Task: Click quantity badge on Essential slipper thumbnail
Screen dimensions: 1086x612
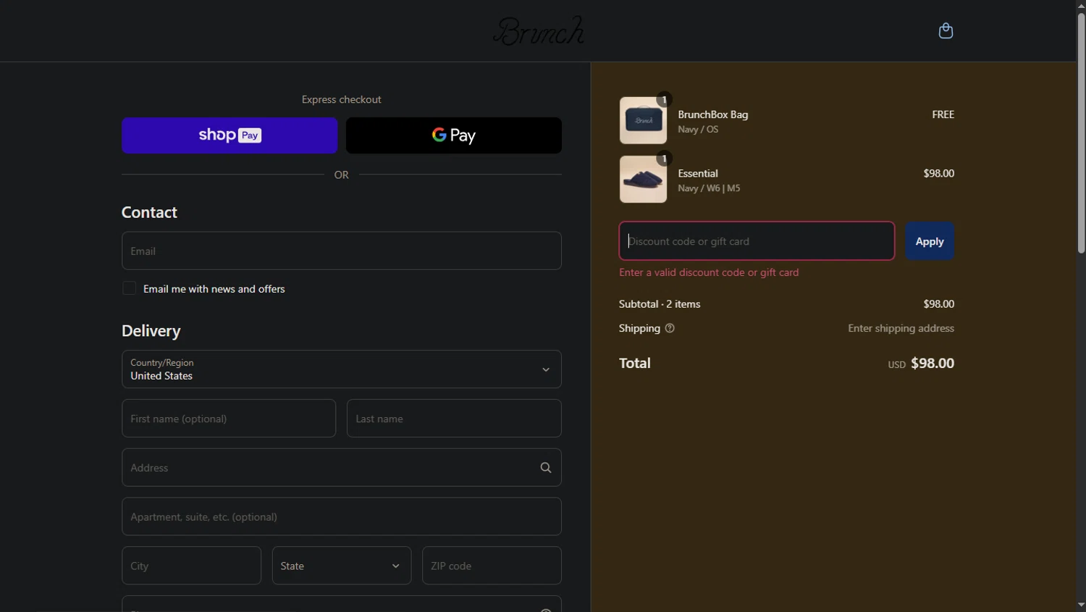Action: click(664, 158)
